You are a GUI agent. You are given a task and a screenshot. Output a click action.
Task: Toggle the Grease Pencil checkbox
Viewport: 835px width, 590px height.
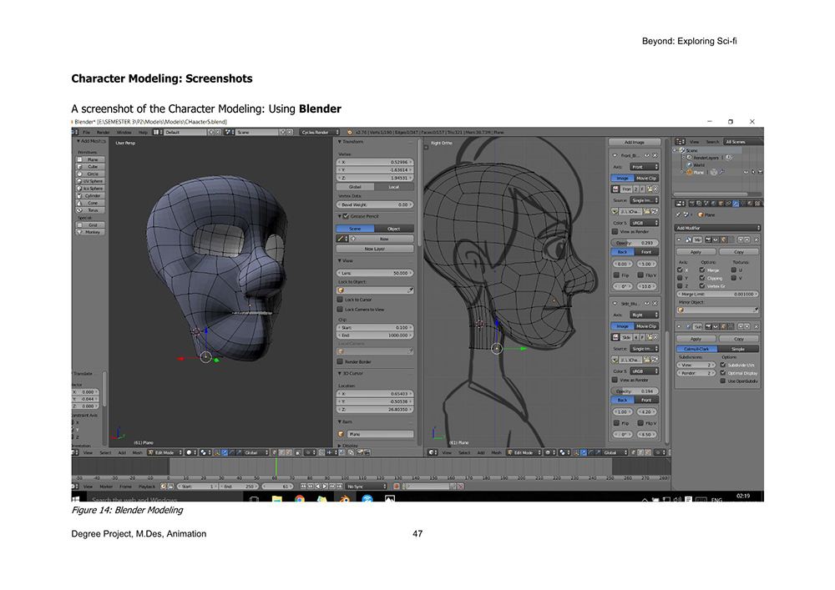(x=347, y=216)
